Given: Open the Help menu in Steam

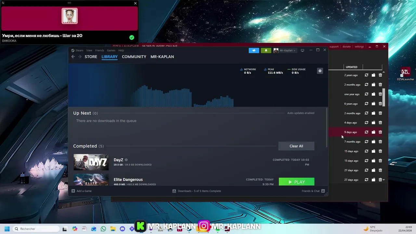Looking at the screenshot, I should pyautogui.click(x=121, y=50).
